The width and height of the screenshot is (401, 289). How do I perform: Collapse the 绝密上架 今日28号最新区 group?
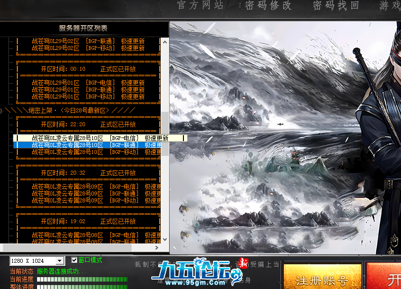(x=1, y=110)
